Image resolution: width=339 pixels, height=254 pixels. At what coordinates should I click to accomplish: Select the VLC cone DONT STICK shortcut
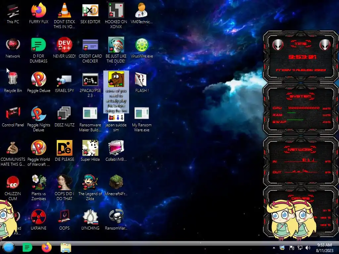[x=65, y=10]
